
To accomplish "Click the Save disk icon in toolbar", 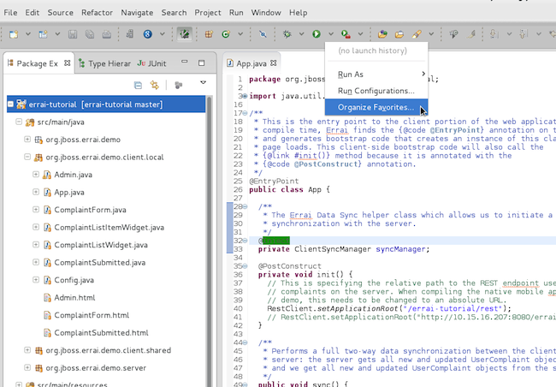I will [74, 34].
